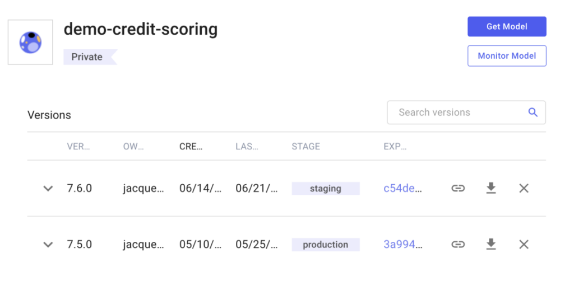Select version number 7.5.0

[80, 245]
